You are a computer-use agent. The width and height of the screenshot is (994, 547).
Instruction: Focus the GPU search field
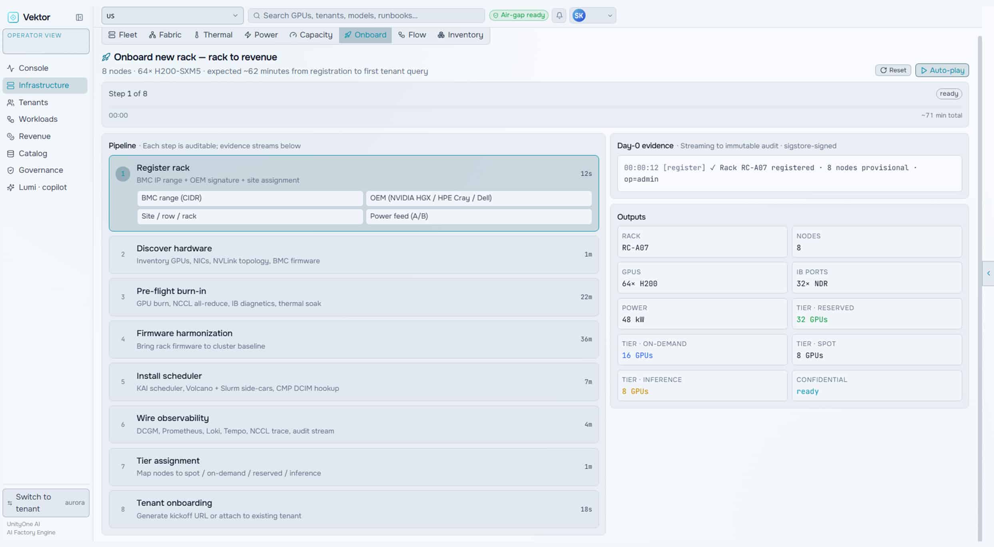366,16
